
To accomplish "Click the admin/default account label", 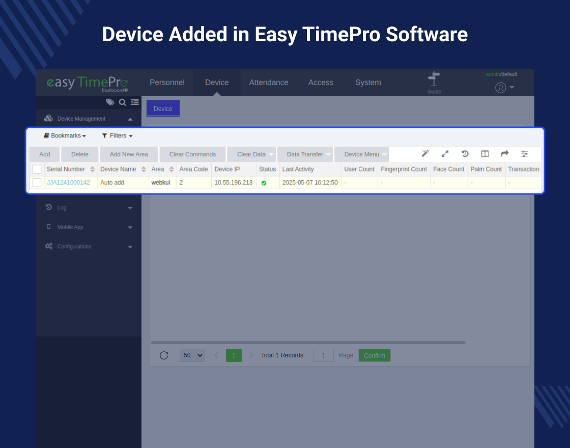I will click(501, 74).
